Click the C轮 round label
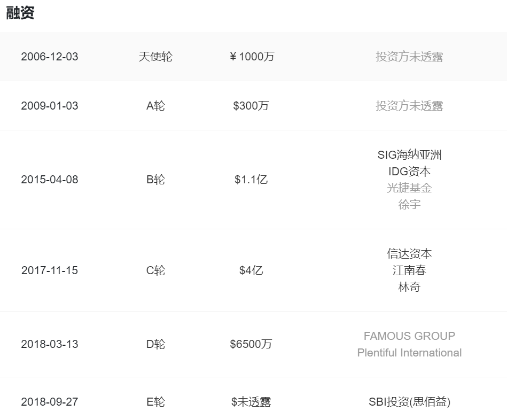Viewport: 507px width, 419px height. [155, 270]
